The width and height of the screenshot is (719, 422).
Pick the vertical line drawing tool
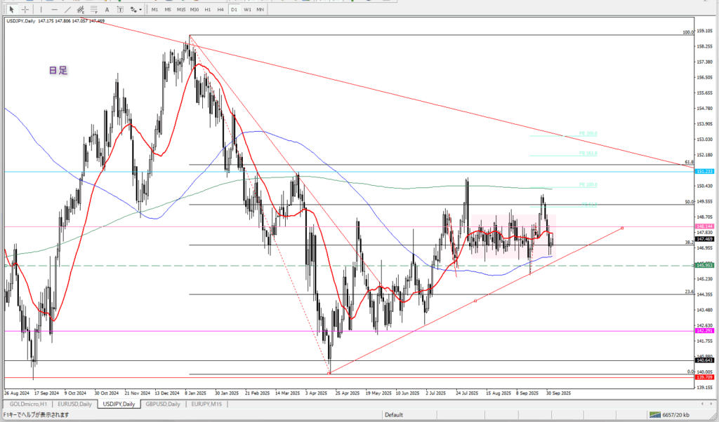pos(42,9)
